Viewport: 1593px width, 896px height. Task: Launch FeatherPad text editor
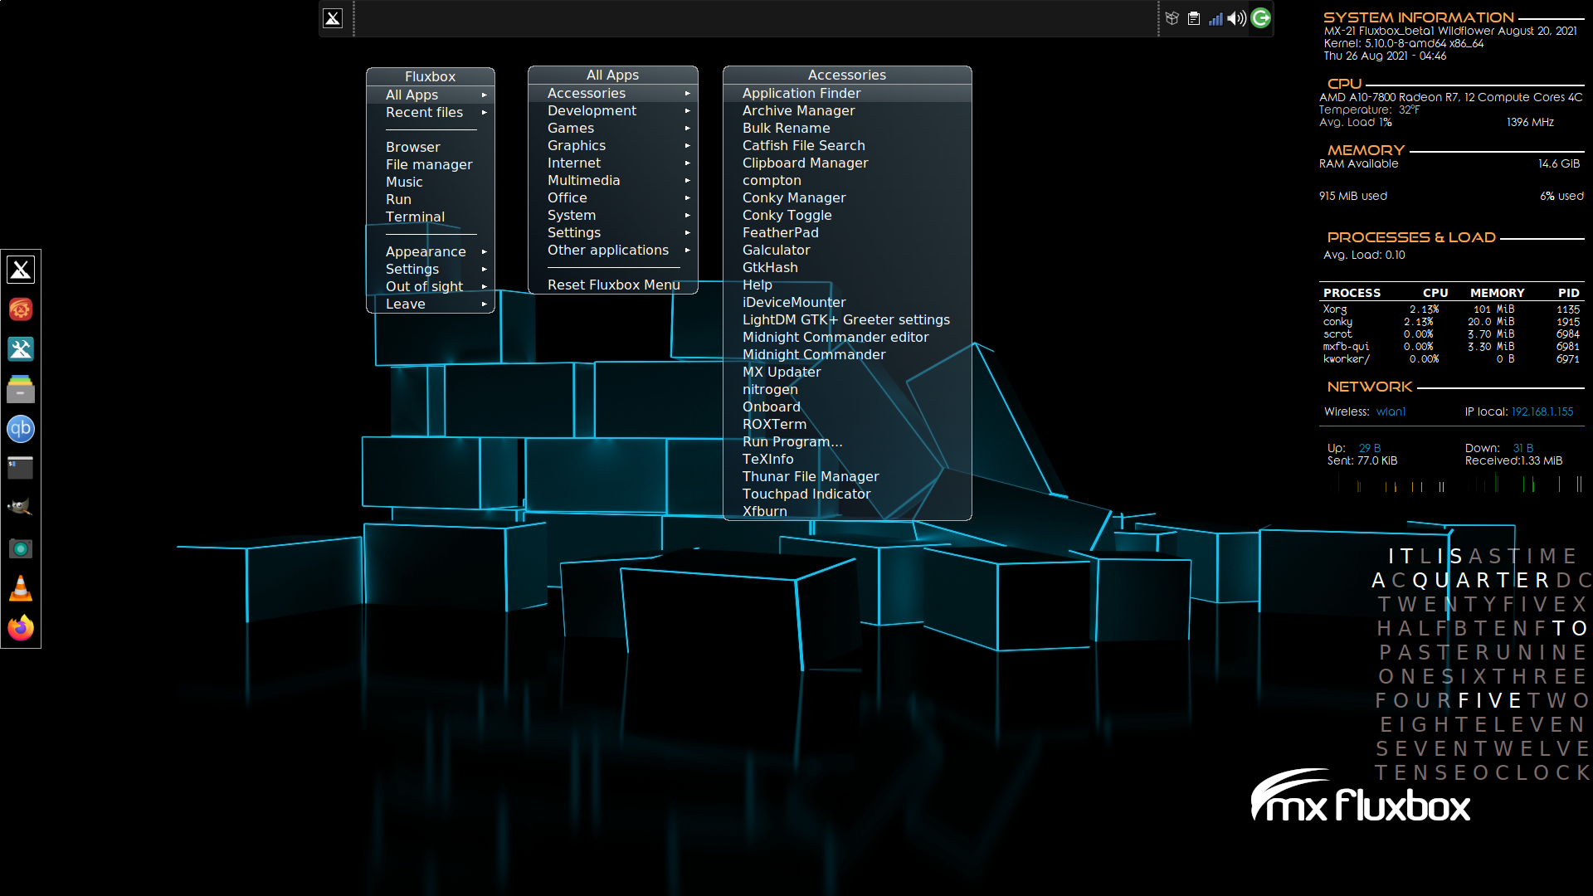pos(847,233)
